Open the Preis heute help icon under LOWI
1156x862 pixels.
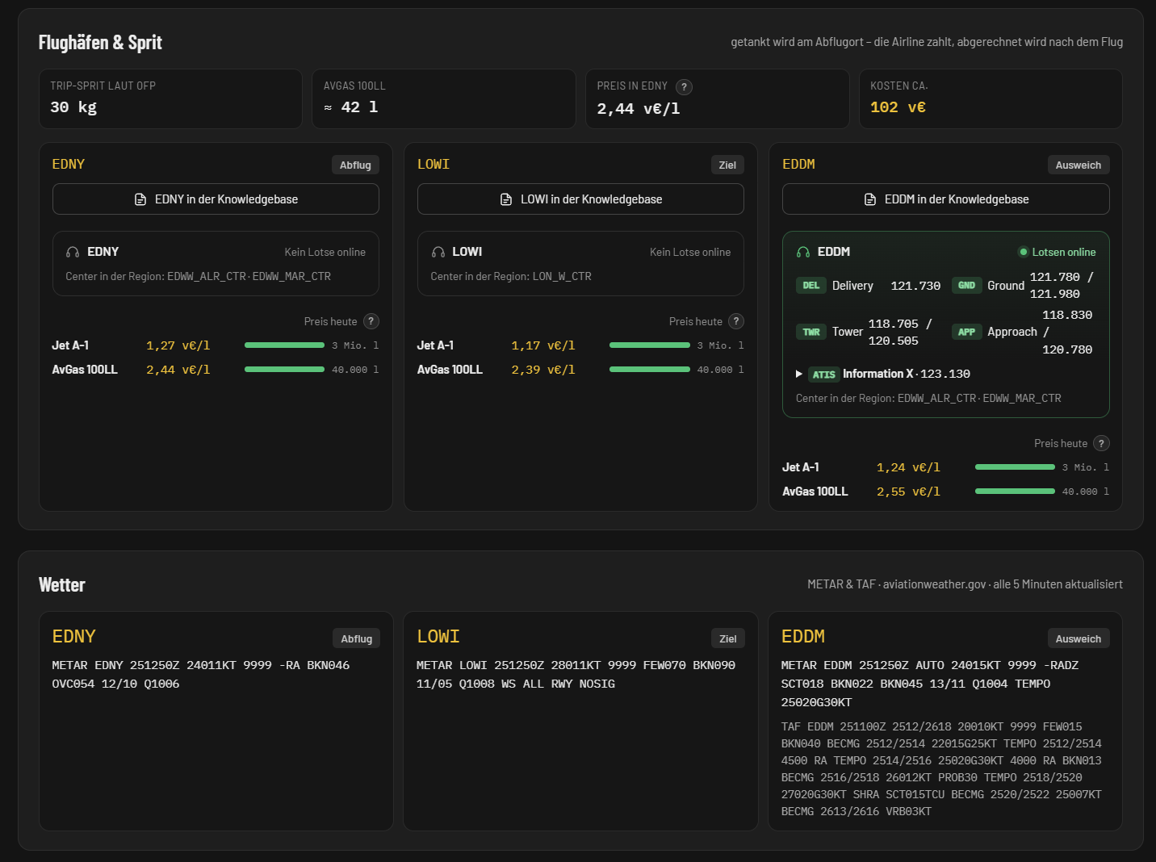click(736, 321)
